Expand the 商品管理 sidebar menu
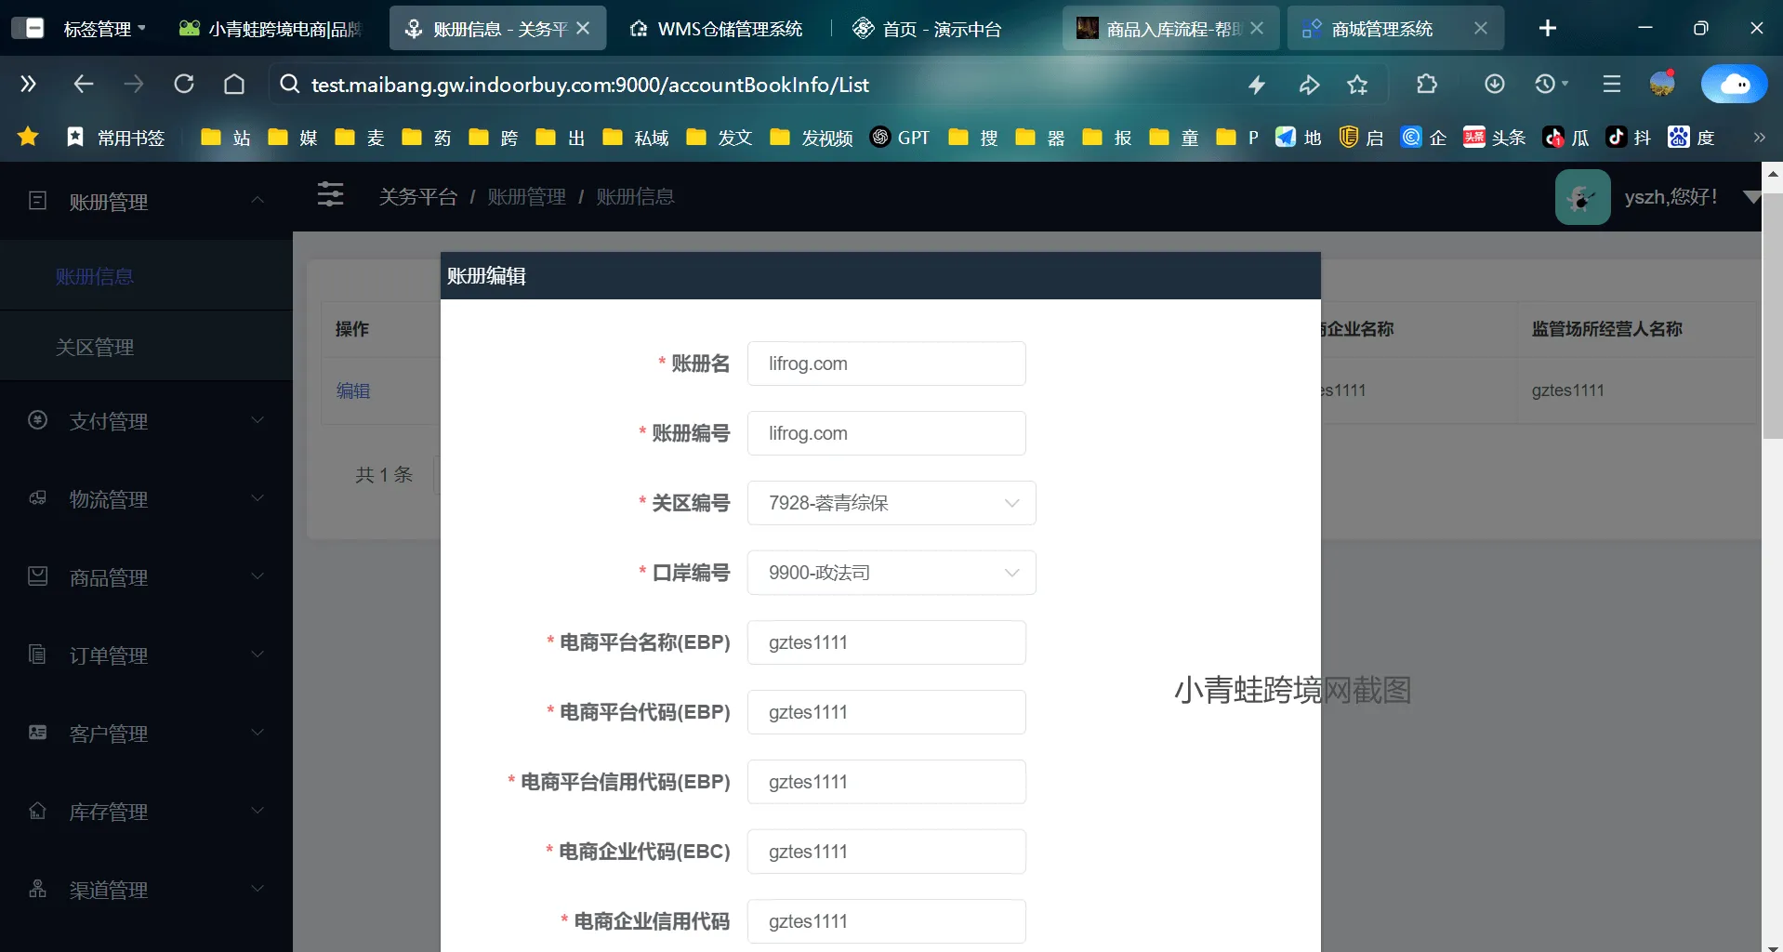The width and height of the screenshot is (1783, 952). point(146,577)
